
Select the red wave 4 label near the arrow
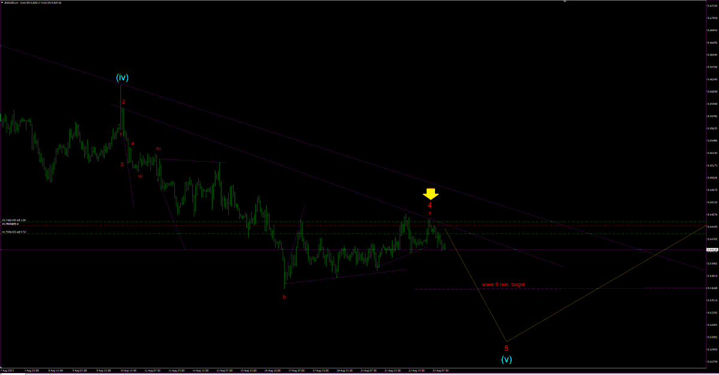point(430,205)
